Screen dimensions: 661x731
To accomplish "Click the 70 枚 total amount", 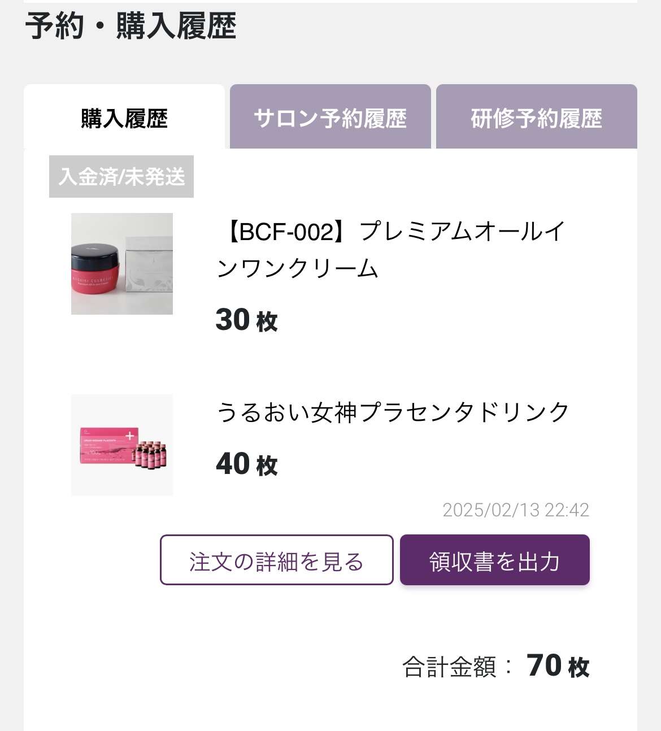I will [x=558, y=665].
